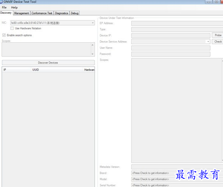The image size is (223, 187).
Task: Click the ONVIF application title icon
Action: 1,2
